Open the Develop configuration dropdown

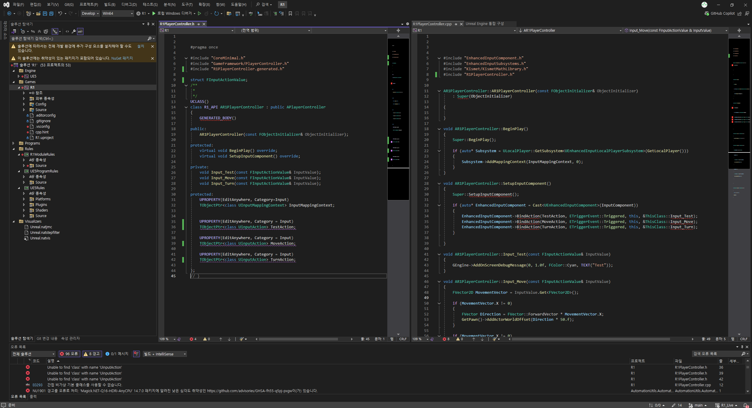point(90,14)
